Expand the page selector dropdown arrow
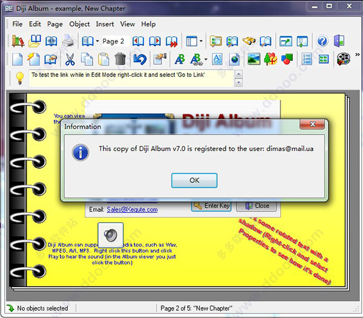This screenshot has height=318, width=363. tap(97, 41)
